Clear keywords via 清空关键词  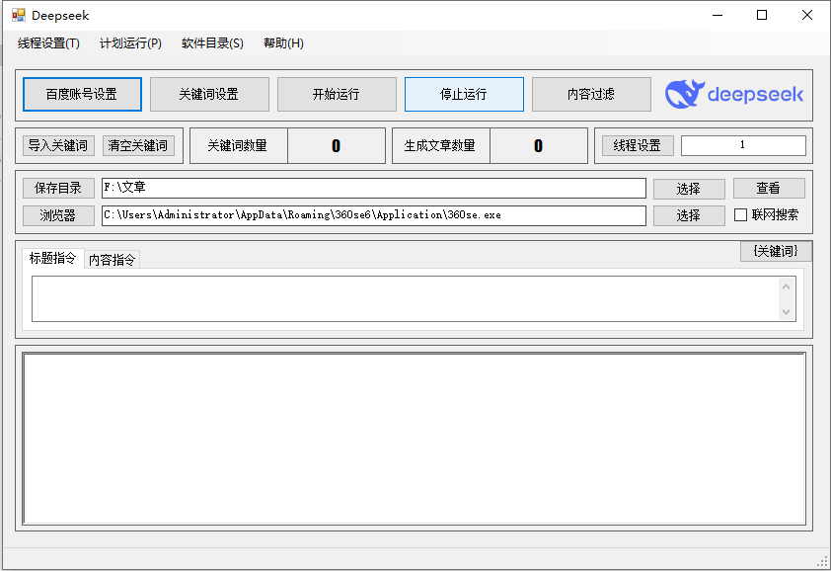click(138, 145)
